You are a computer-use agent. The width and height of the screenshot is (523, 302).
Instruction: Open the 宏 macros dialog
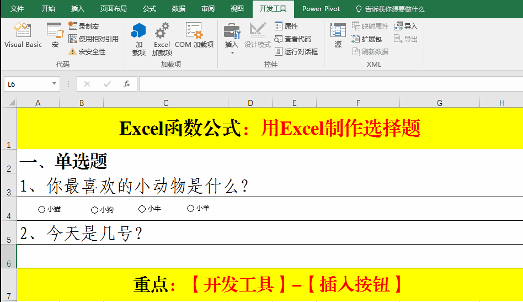(x=55, y=35)
